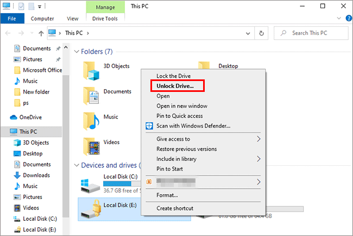This screenshot has width=353, height=236.
Task: Select Desktop under This PC in sidebar
Action: 28,153
